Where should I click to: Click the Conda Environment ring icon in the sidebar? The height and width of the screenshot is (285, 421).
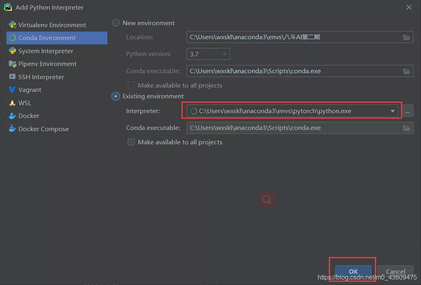(12, 38)
